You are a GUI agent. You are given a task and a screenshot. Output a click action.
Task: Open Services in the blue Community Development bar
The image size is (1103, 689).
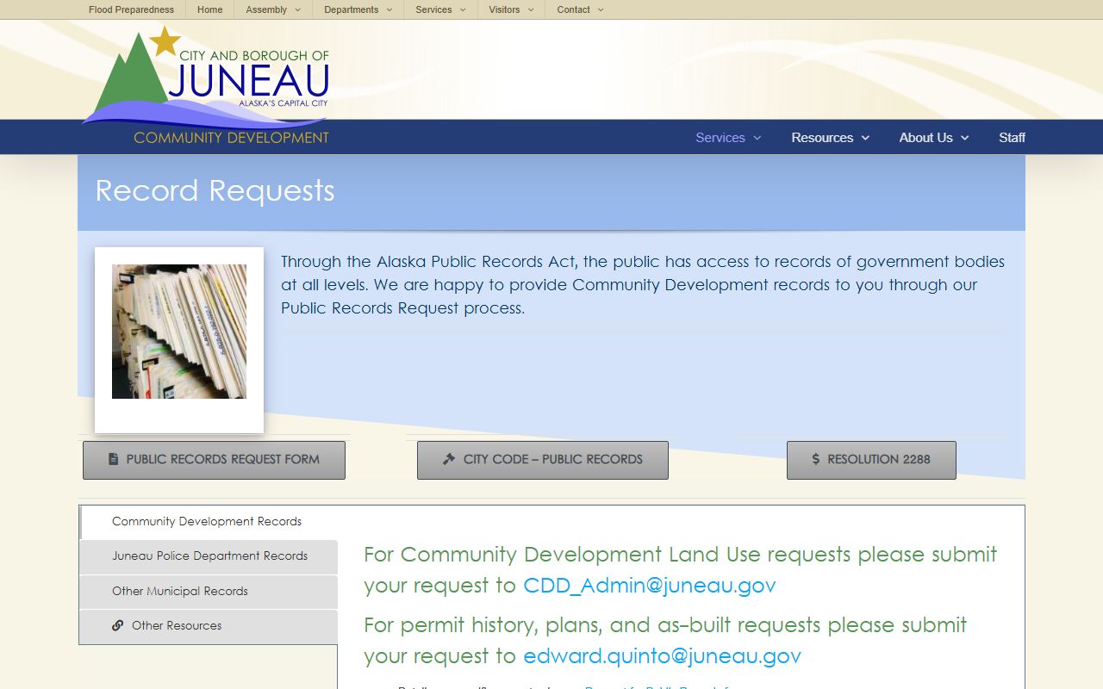(720, 138)
